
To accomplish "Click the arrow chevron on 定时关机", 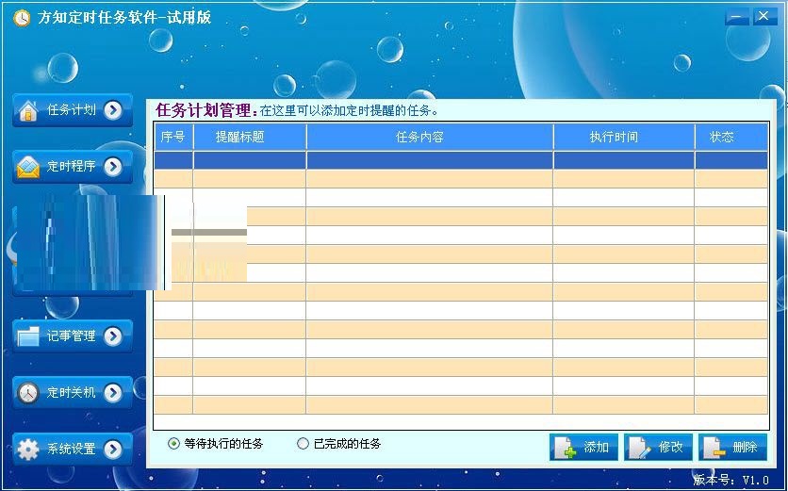I will point(113,392).
